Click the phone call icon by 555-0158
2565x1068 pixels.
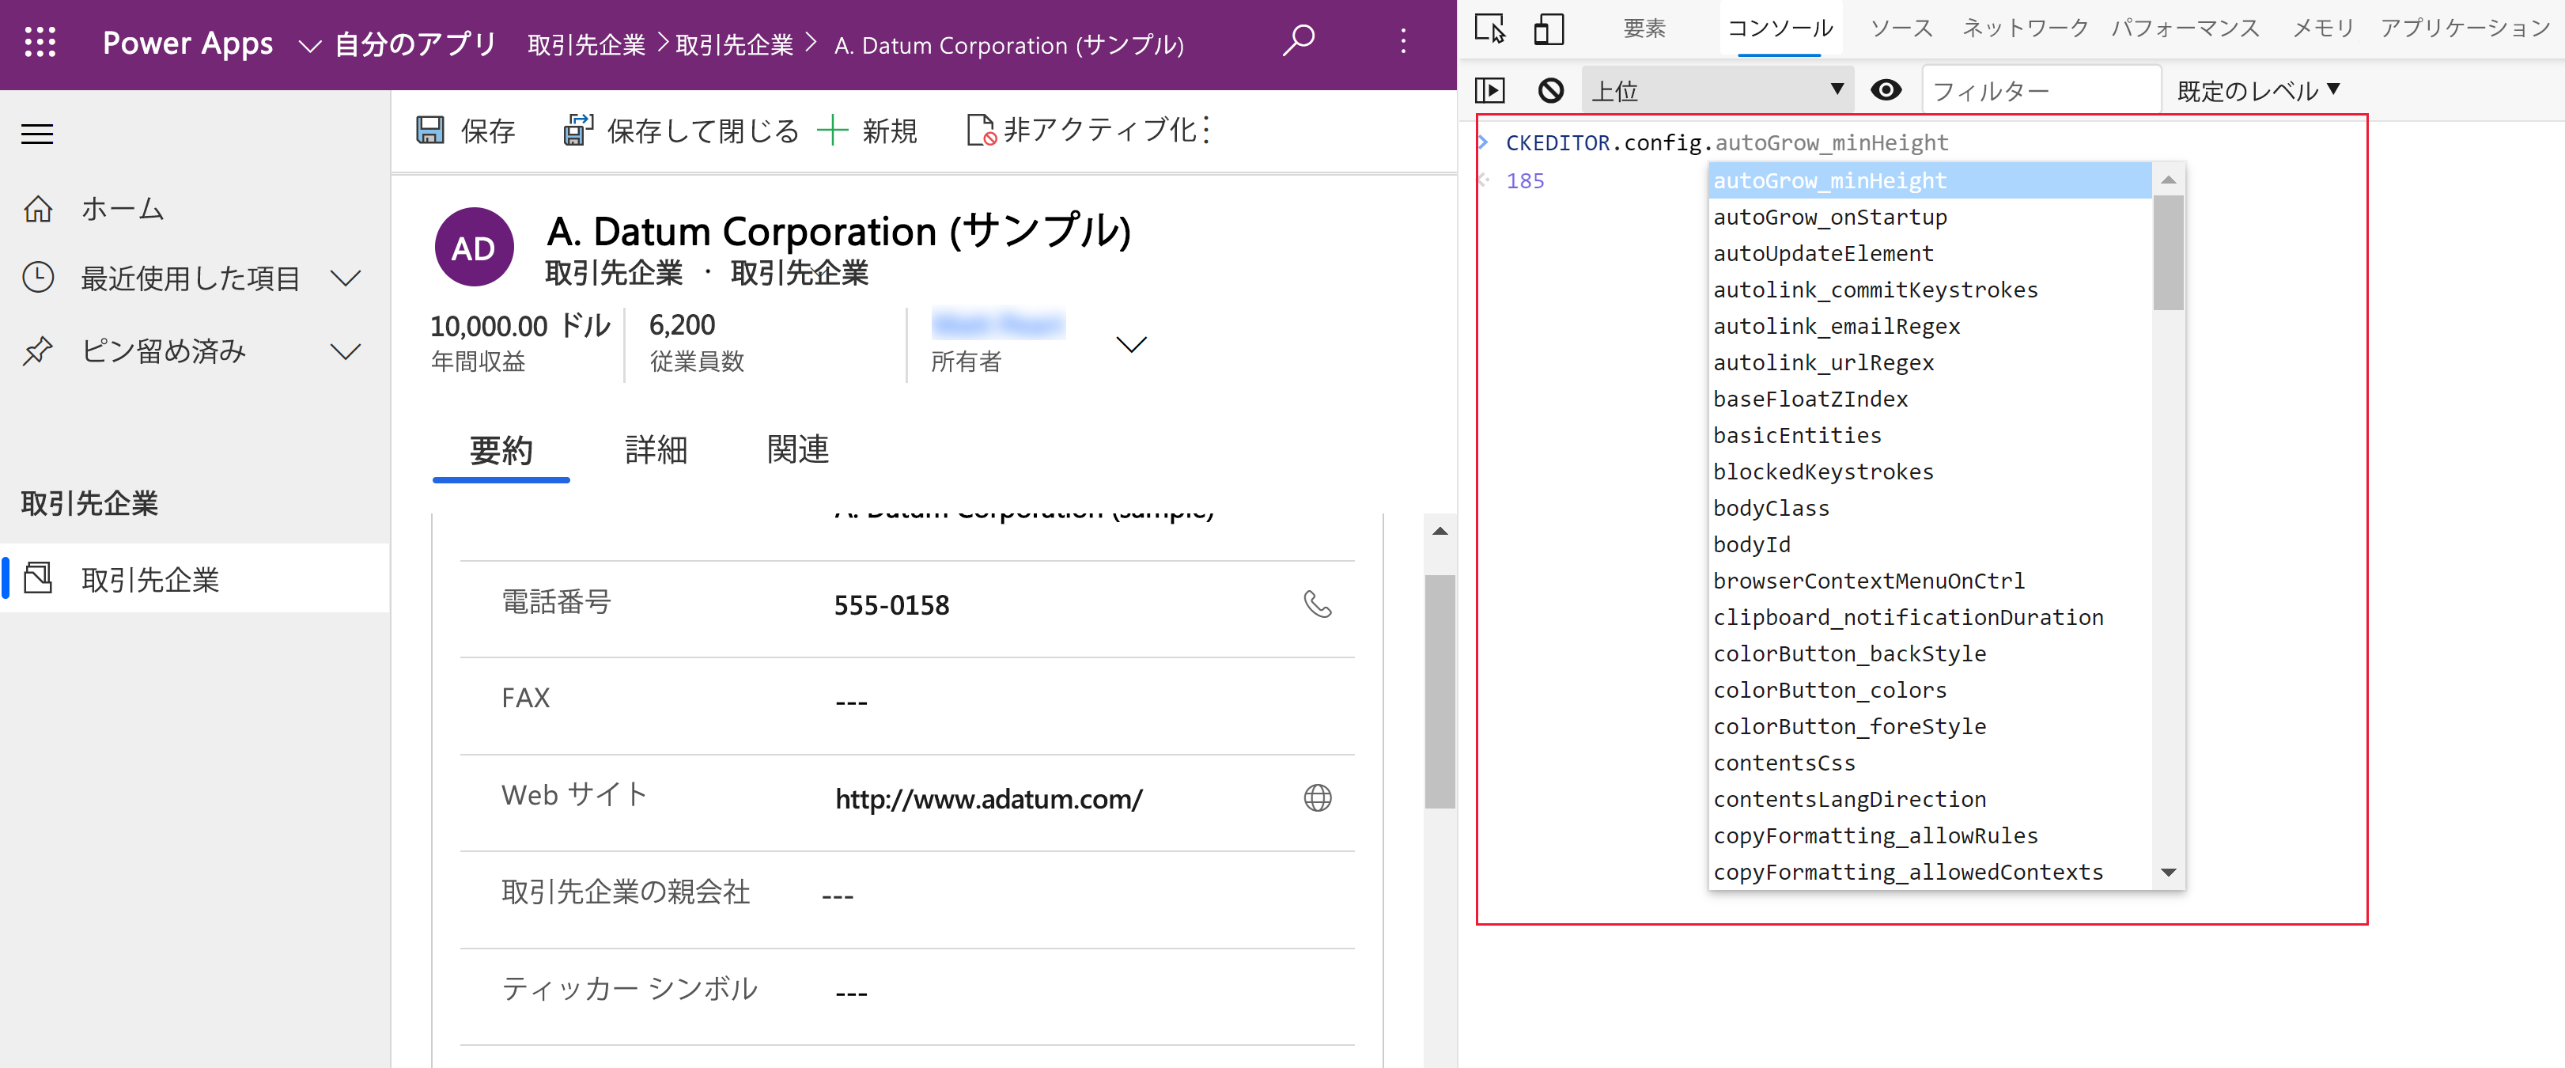1318,604
